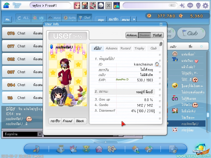The image size is (211, 158).
Task: Click the sparkle effects icon
Action: [x=182, y=6]
